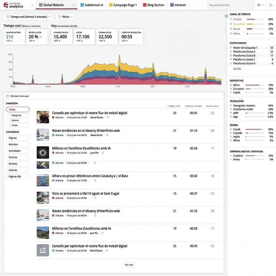Open external link icon beside Maria Bosch
Viewport: 276px width, 276px height.
click(108, 135)
